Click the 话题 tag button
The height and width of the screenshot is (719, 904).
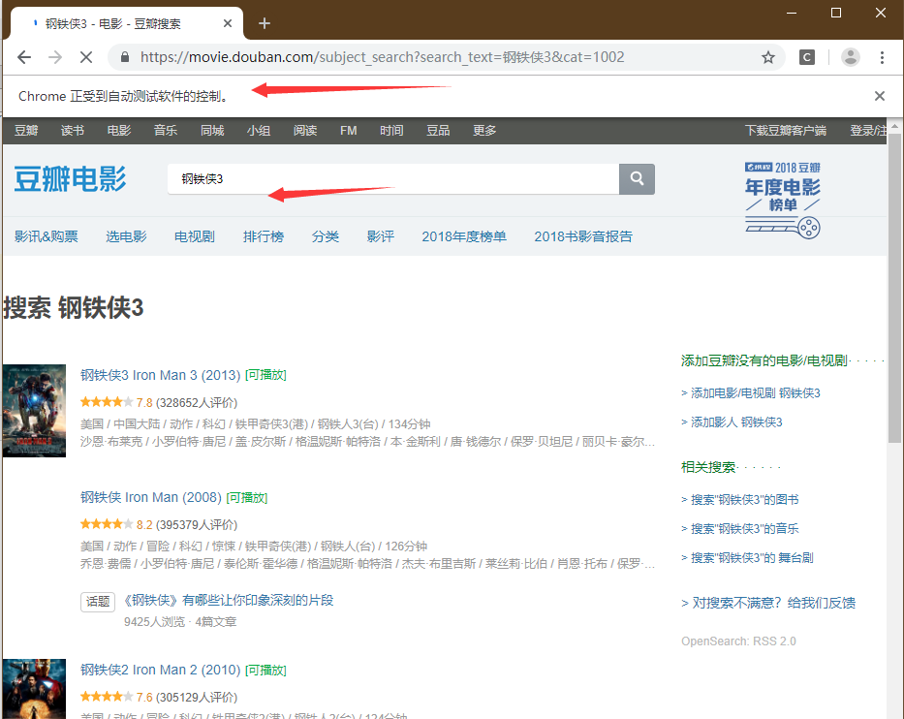click(x=98, y=602)
